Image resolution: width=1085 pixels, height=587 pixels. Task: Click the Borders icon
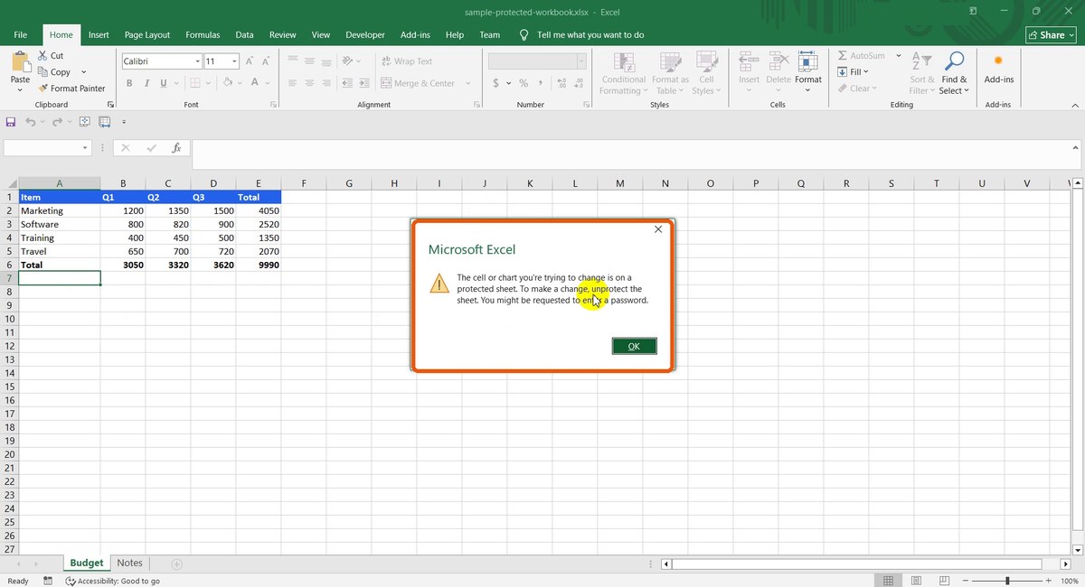point(194,83)
